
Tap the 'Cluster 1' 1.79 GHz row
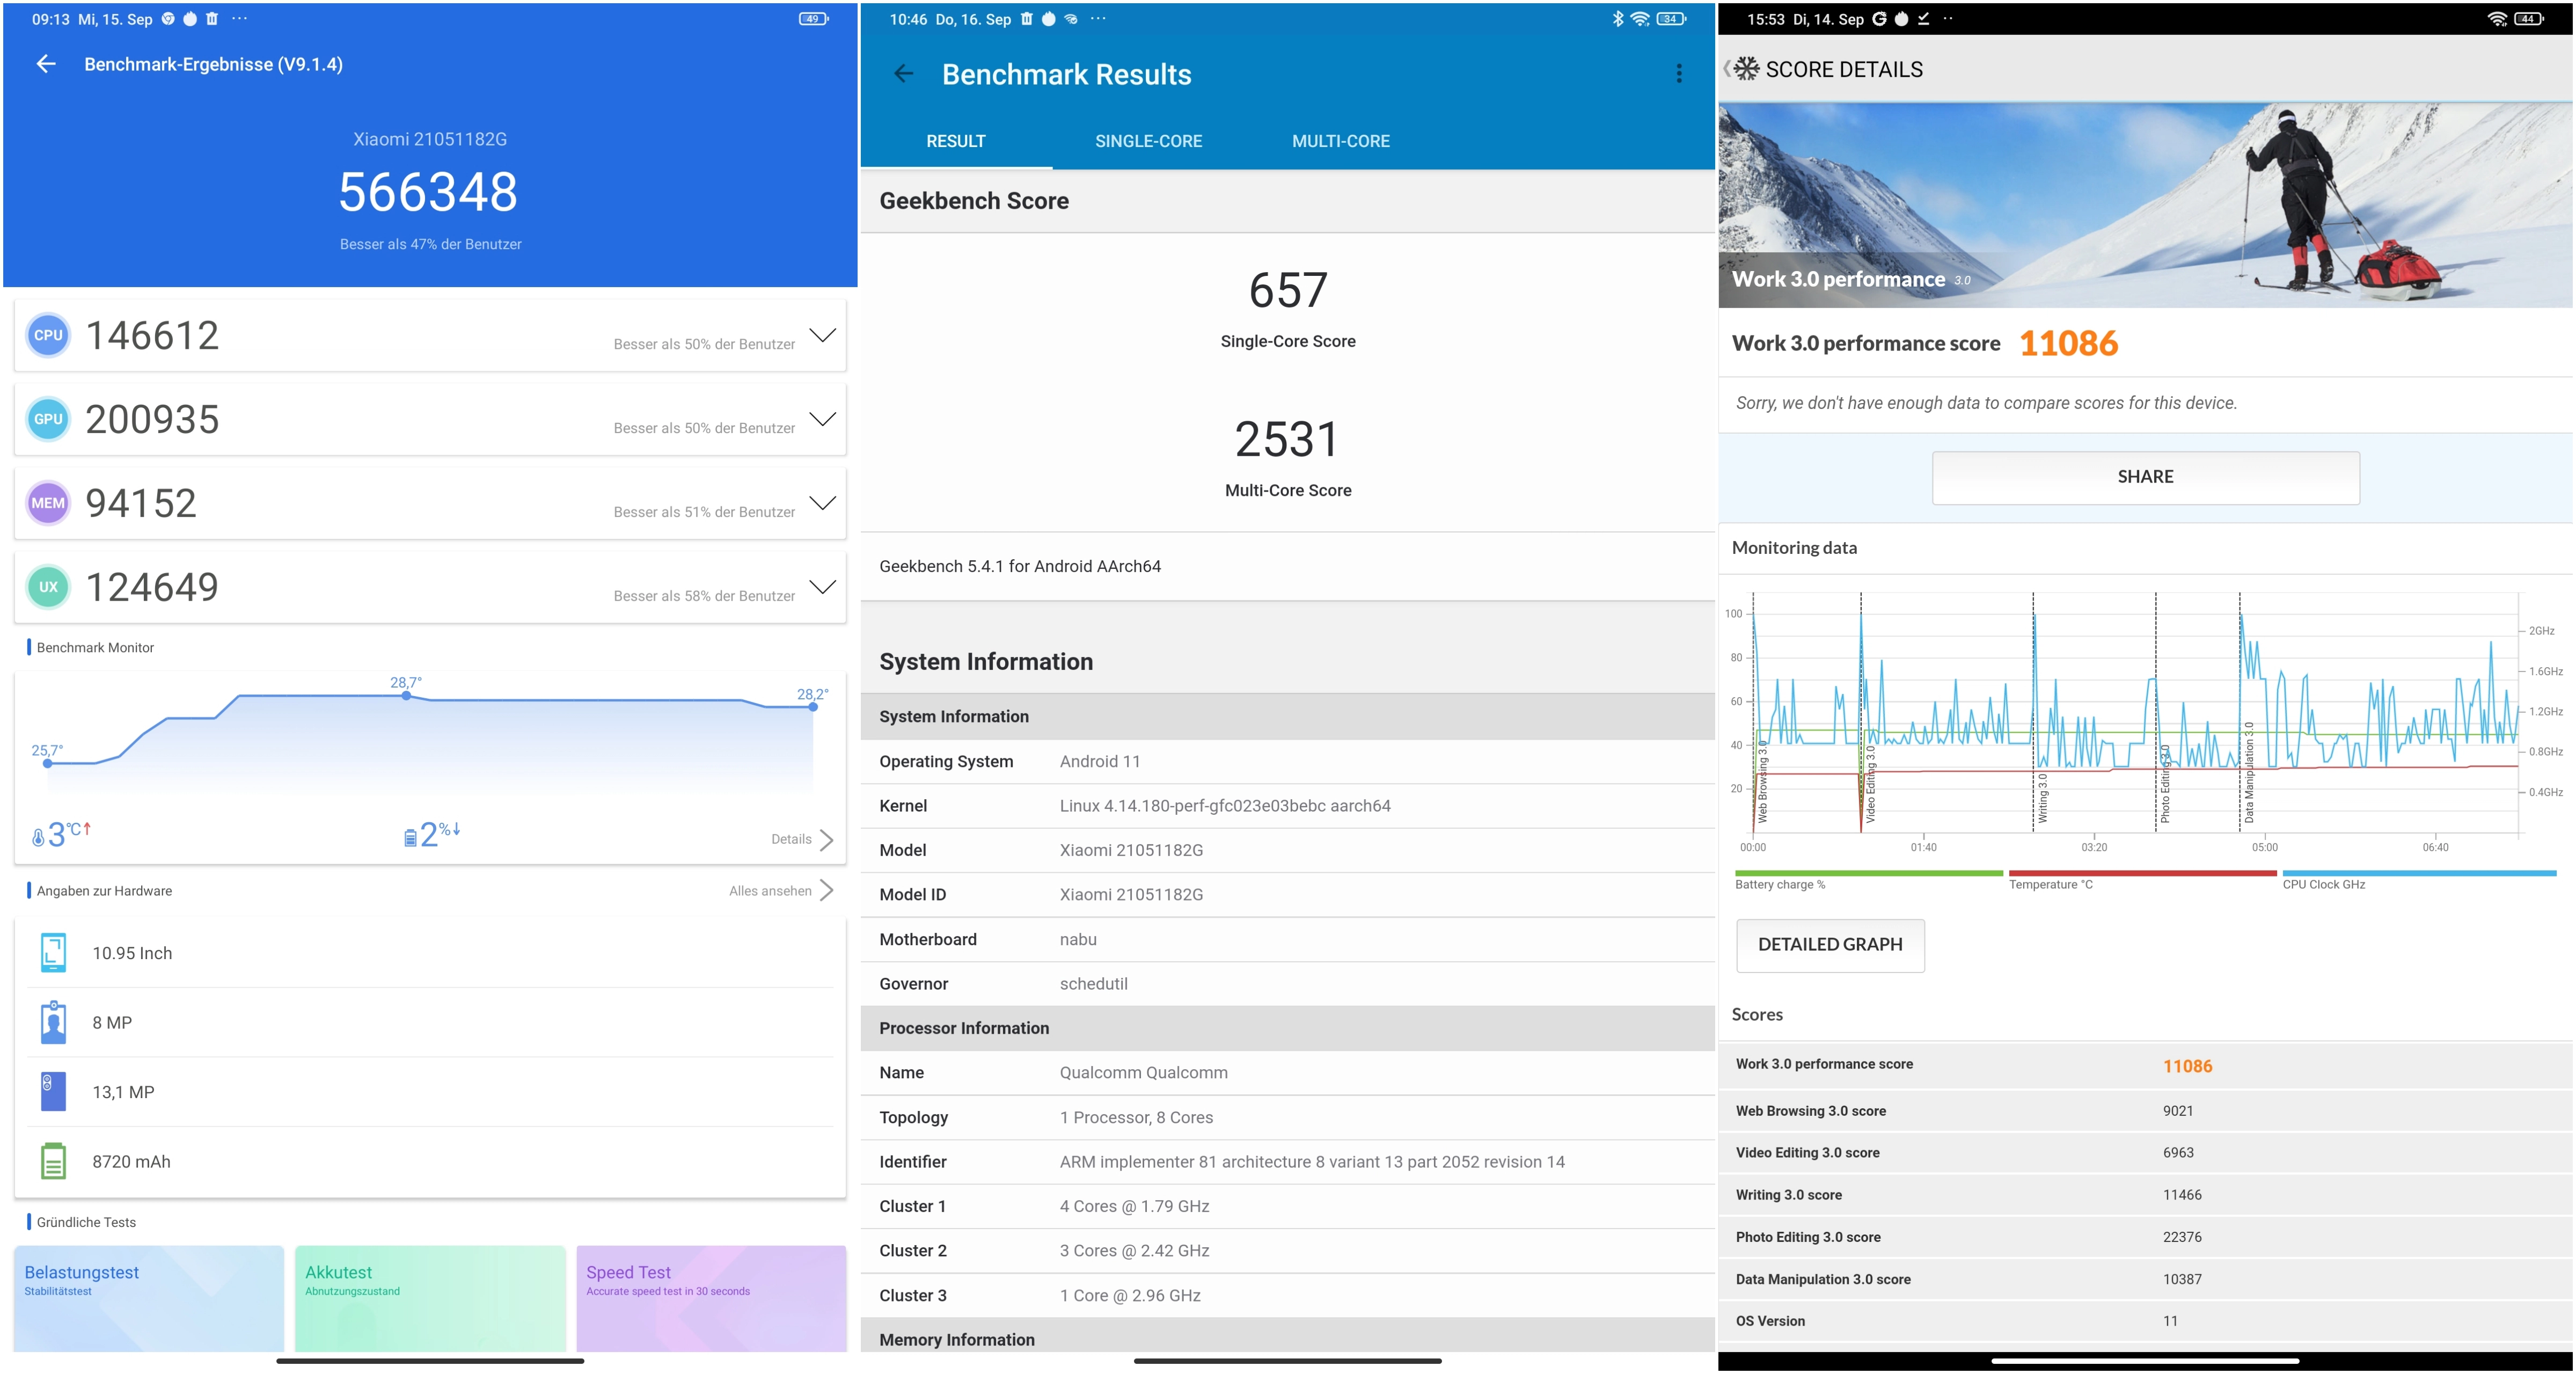(x=1288, y=1207)
